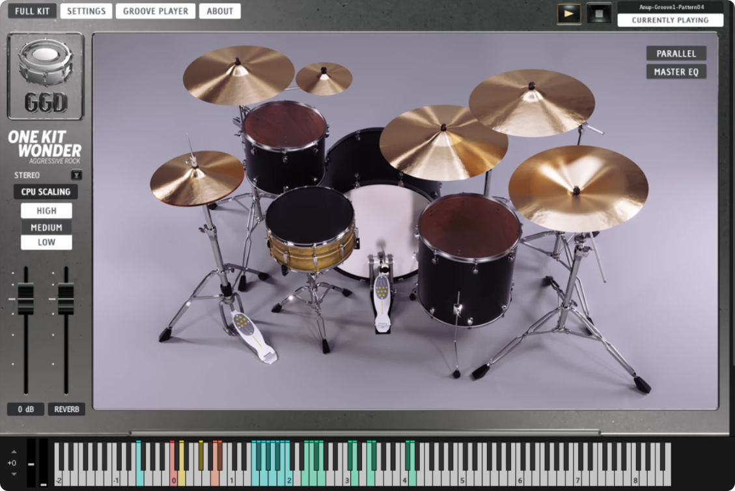
Task: Click the horizontal scrollbar below the kit view
Action: pyautogui.click(x=365, y=432)
